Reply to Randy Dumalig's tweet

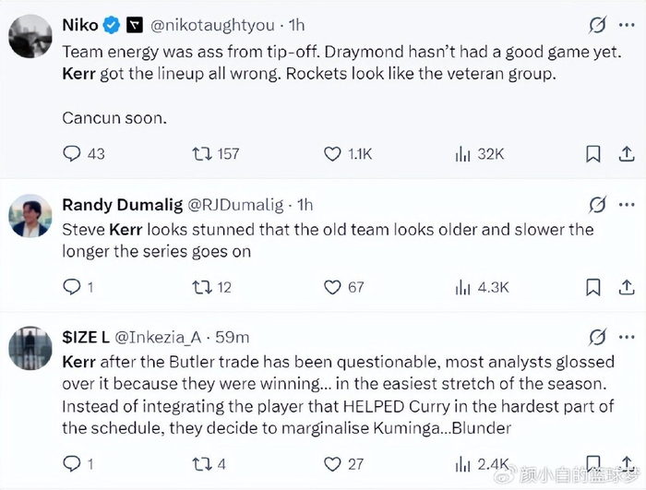click(x=72, y=287)
